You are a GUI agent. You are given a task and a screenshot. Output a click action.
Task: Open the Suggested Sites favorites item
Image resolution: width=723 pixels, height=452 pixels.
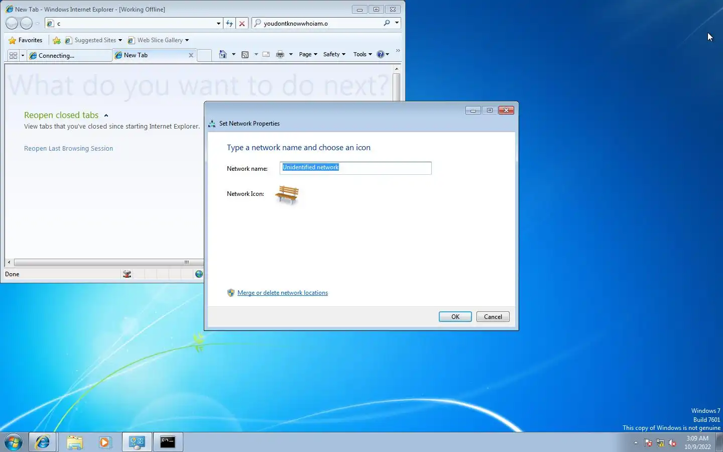click(94, 40)
